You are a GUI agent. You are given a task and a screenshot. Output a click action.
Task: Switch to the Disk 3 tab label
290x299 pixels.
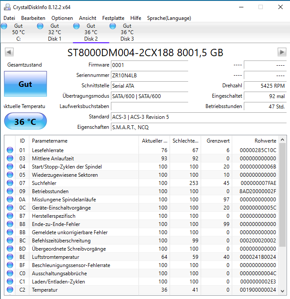[127, 39]
